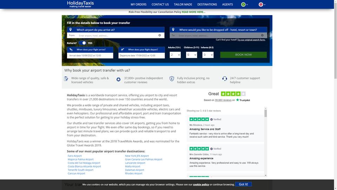Open the AGENTS menu item
This screenshot has width=337, height=190.
[227, 4]
